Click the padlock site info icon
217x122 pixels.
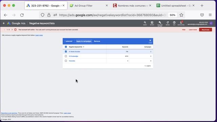(49, 15)
